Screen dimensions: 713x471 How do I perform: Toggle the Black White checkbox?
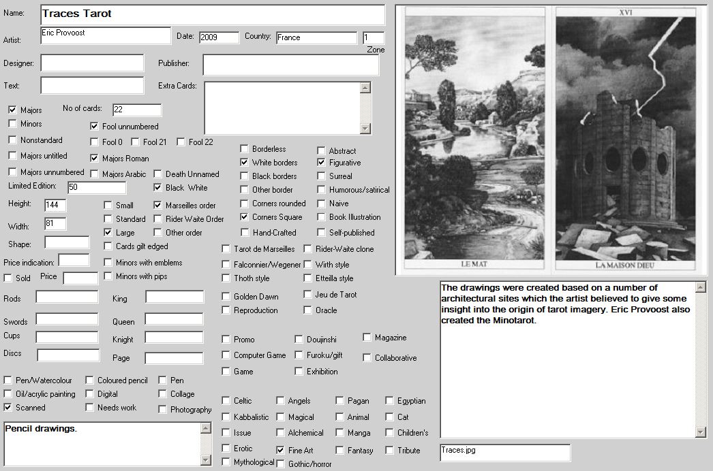click(157, 188)
